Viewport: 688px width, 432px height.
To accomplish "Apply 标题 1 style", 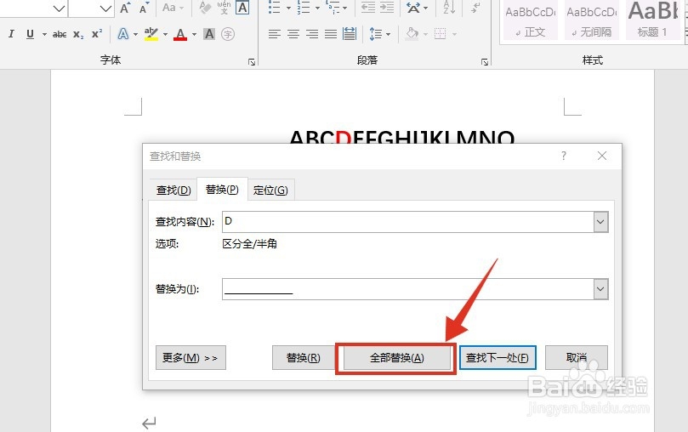I will [653, 20].
